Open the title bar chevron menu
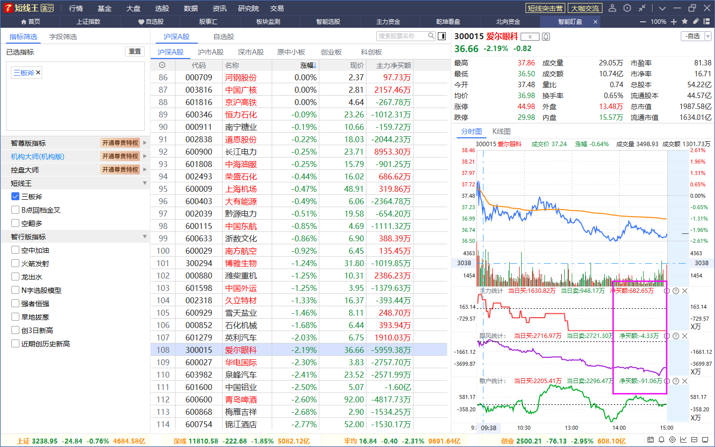Screen dimensions: 715x447 (x=662, y=8)
